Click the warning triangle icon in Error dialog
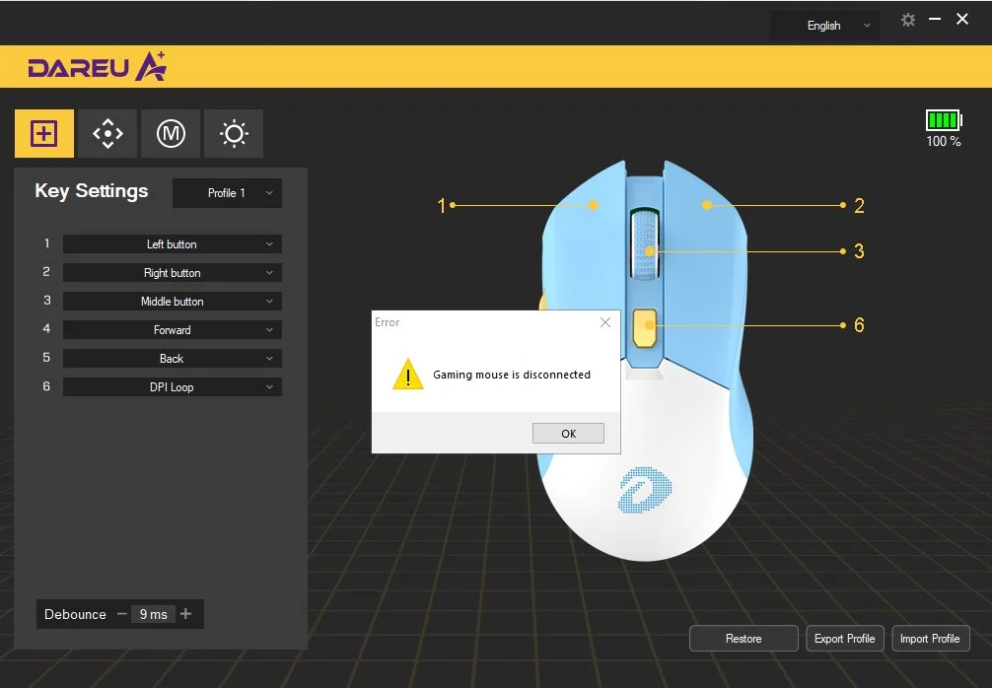 point(408,375)
